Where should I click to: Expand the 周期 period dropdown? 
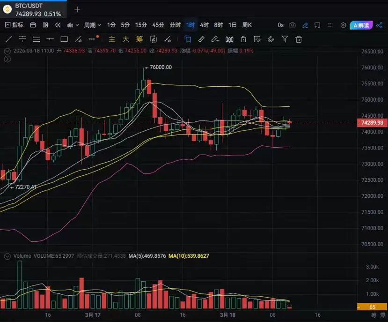[x=93, y=25]
